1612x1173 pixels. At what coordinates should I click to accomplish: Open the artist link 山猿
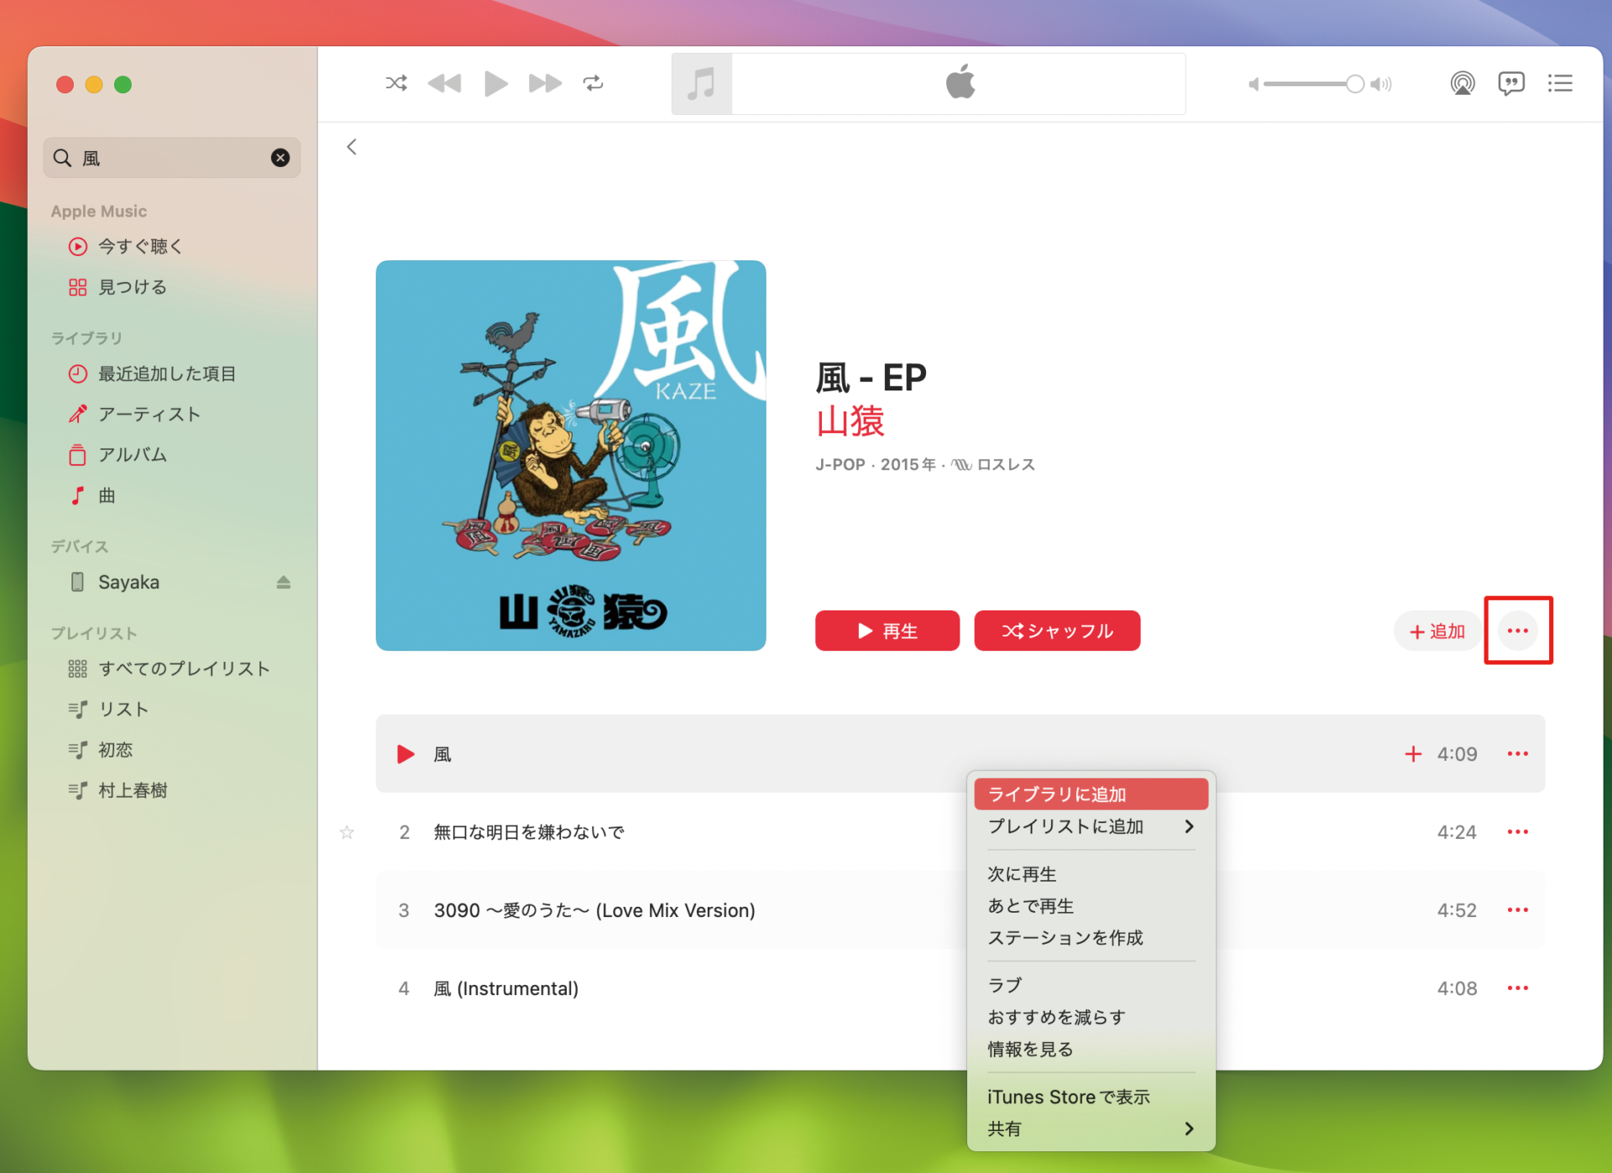(x=850, y=421)
